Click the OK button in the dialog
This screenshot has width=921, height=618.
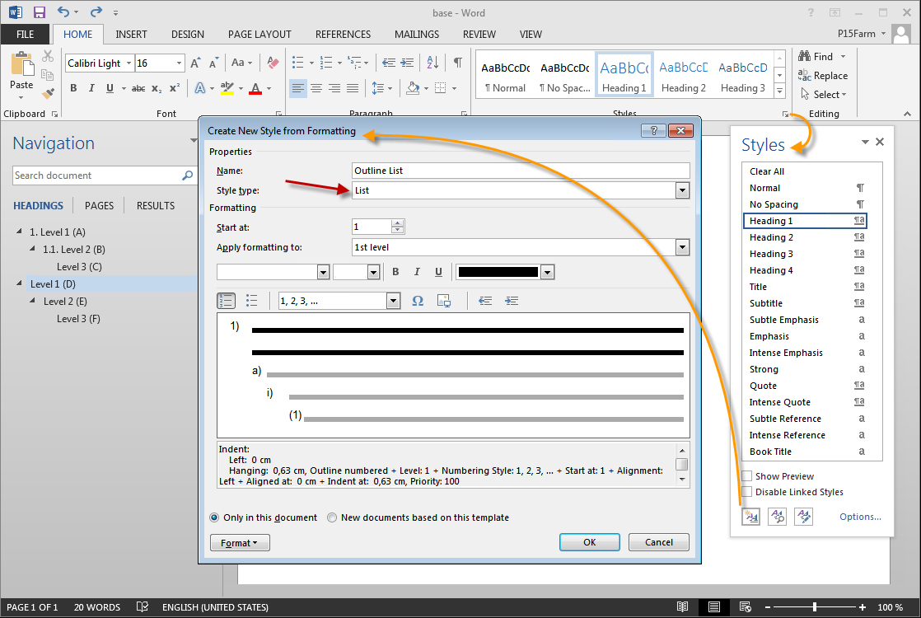[x=589, y=541]
